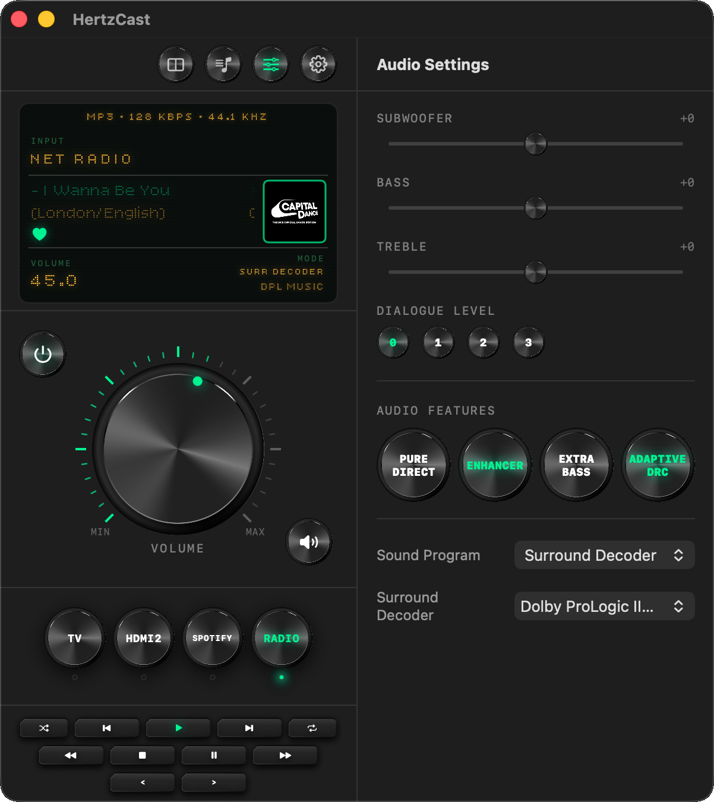
Task: Disable the Enhancer feature
Action: coord(495,465)
